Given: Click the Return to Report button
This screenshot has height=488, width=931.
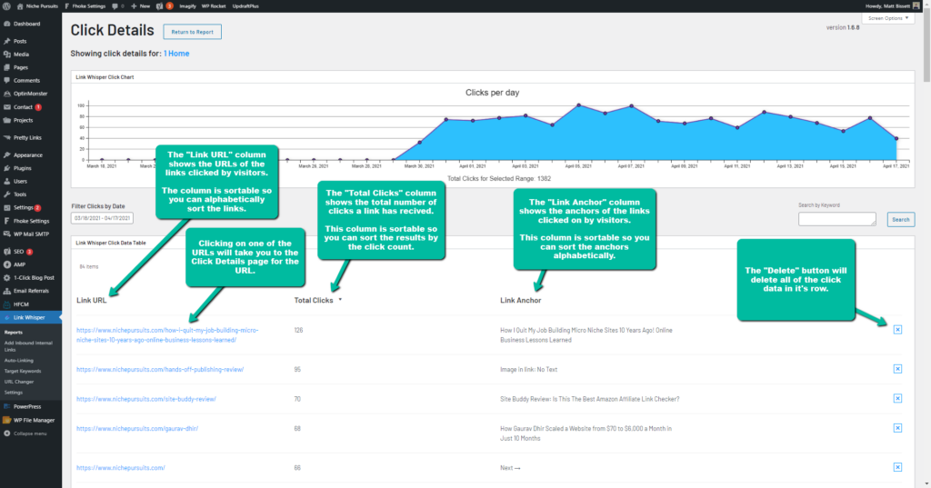Looking at the screenshot, I should pyautogui.click(x=193, y=32).
